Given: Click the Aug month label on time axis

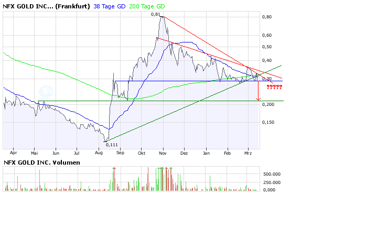Looking at the screenshot, I should (99, 153).
